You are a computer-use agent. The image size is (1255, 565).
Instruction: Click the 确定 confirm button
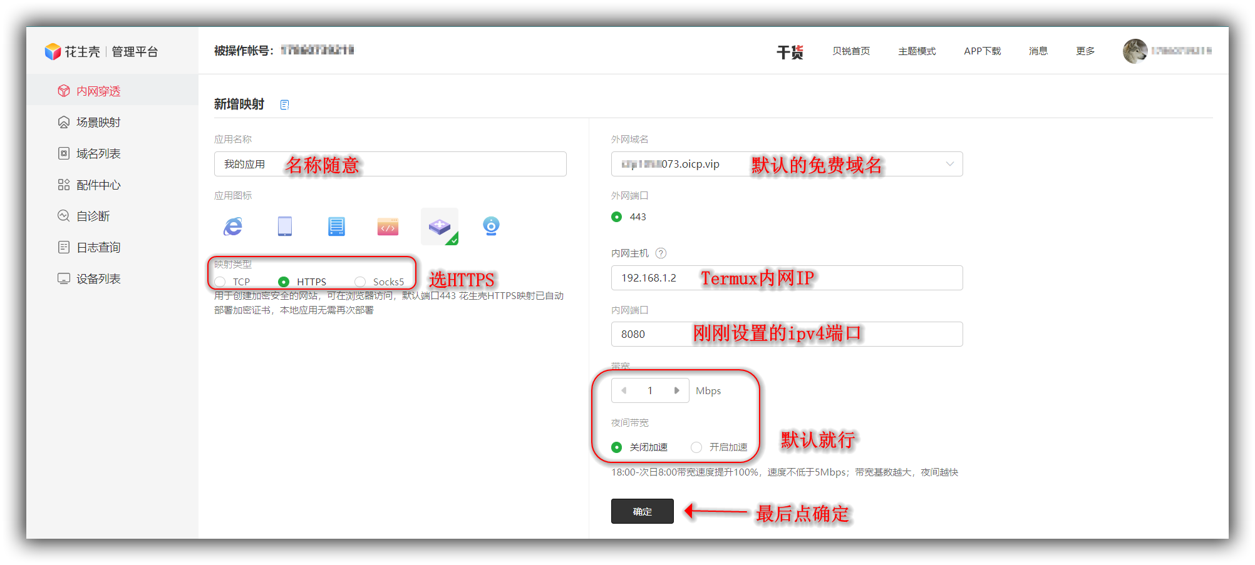click(642, 511)
